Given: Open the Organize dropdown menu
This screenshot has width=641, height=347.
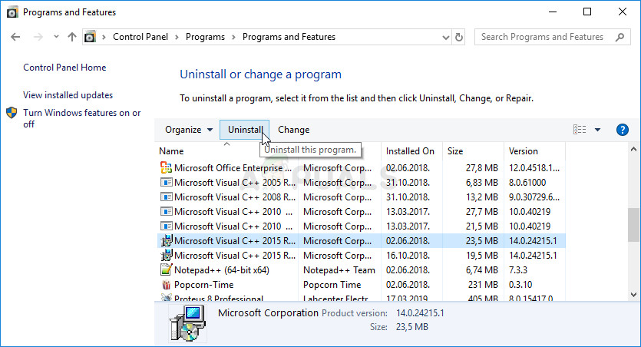Looking at the screenshot, I should tap(189, 130).
